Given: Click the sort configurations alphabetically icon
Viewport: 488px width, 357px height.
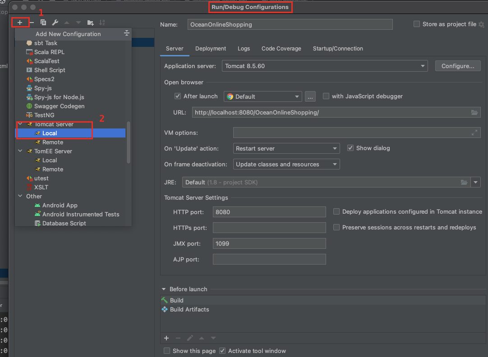Looking at the screenshot, I should (x=102, y=23).
